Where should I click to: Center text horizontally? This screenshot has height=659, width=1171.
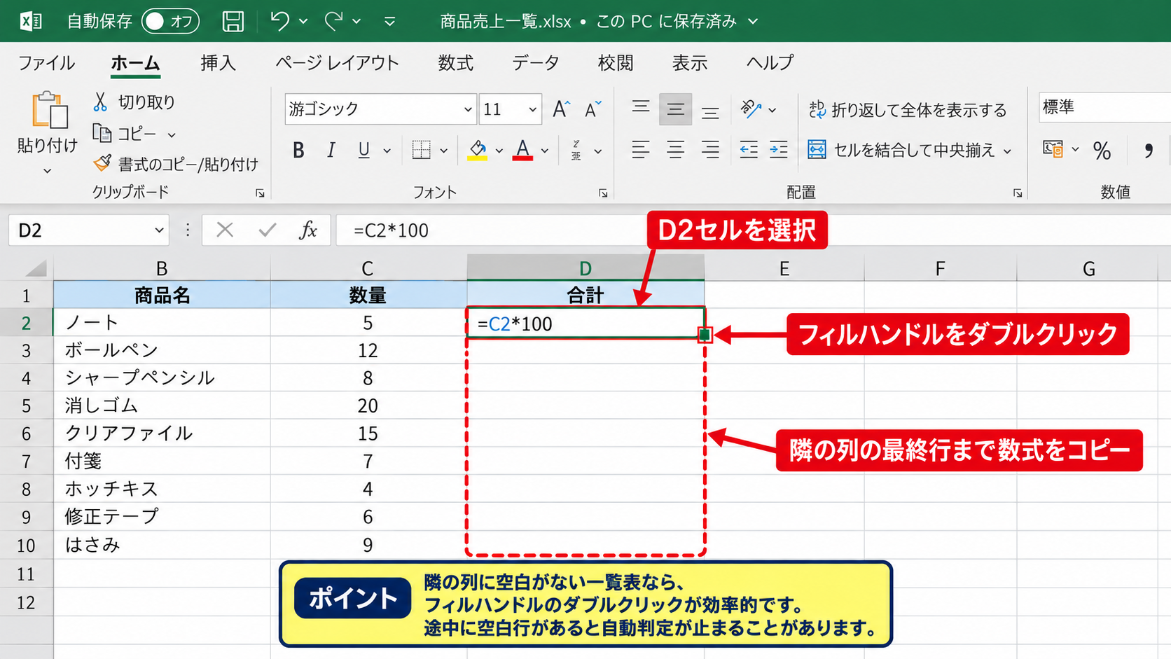(x=675, y=149)
